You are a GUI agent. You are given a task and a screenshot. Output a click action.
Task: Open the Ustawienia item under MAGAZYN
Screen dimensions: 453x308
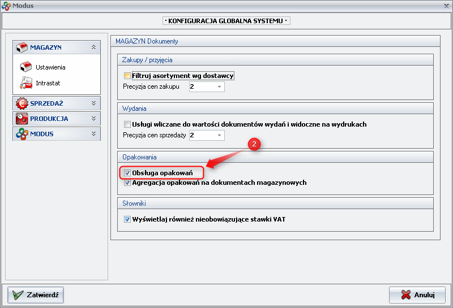[50, 67]
